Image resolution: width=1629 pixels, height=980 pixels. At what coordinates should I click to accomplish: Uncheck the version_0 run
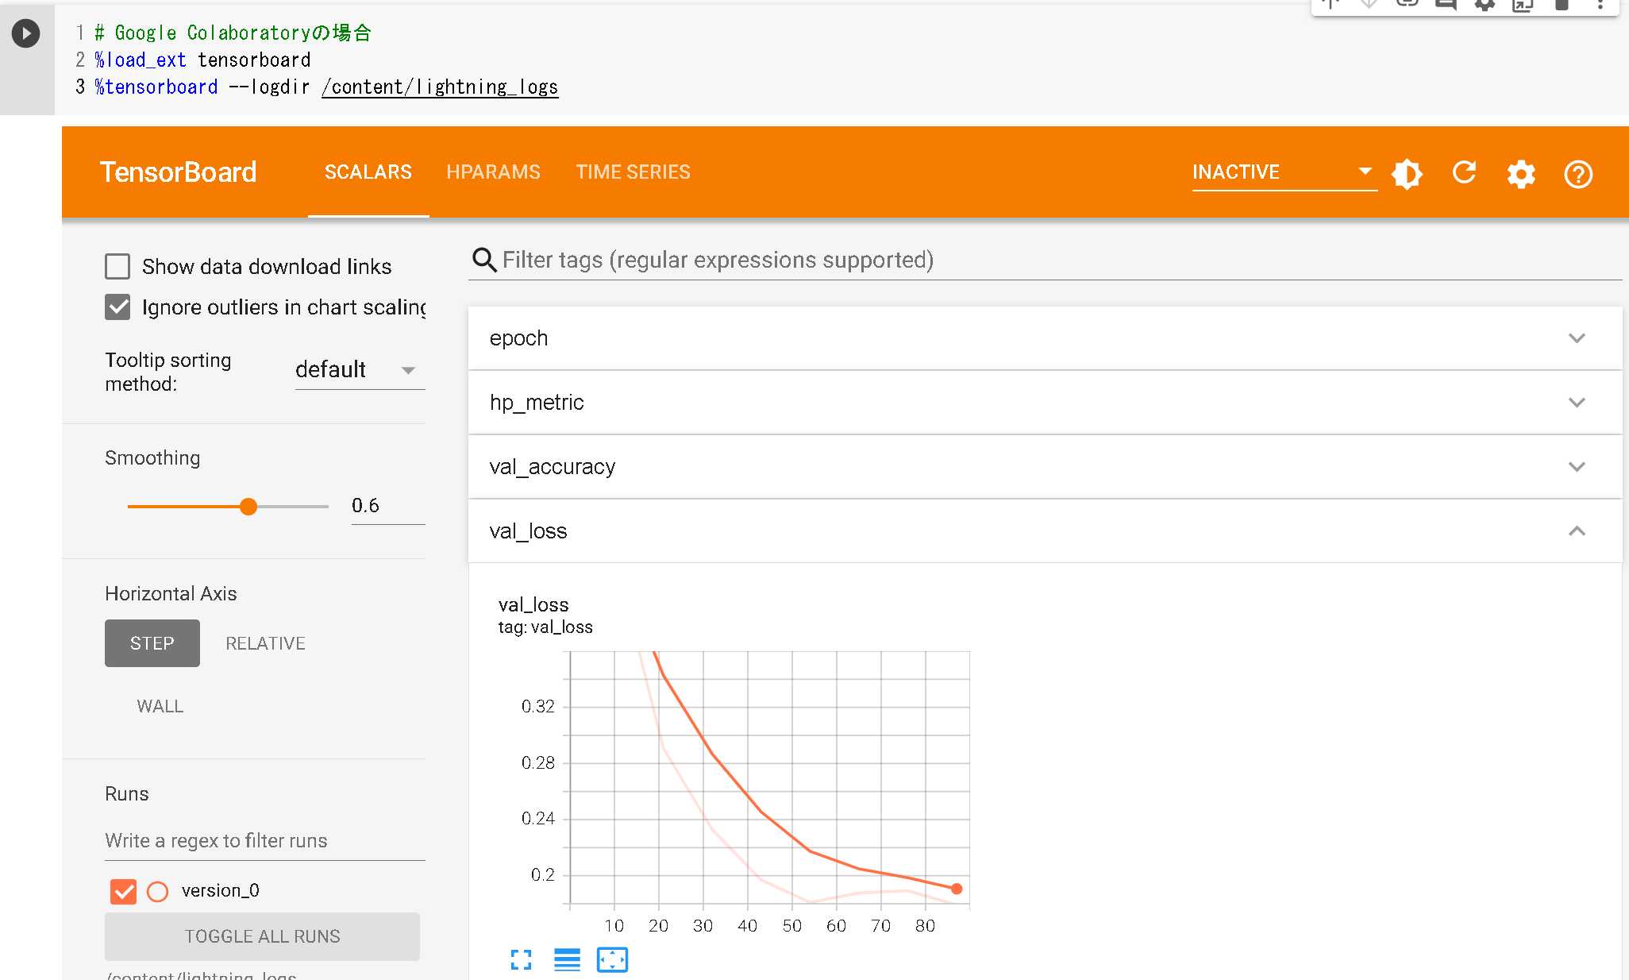click(123, 891)
